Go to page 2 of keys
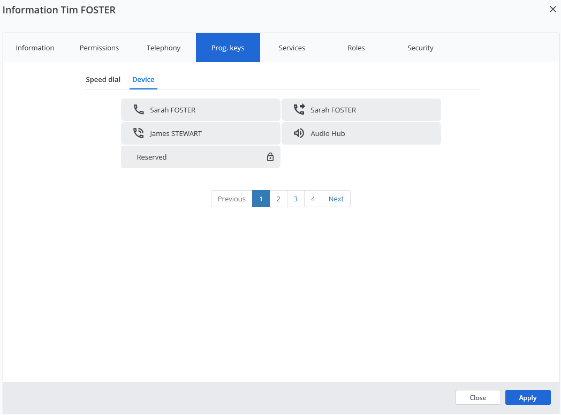 [x=278, y=199]
